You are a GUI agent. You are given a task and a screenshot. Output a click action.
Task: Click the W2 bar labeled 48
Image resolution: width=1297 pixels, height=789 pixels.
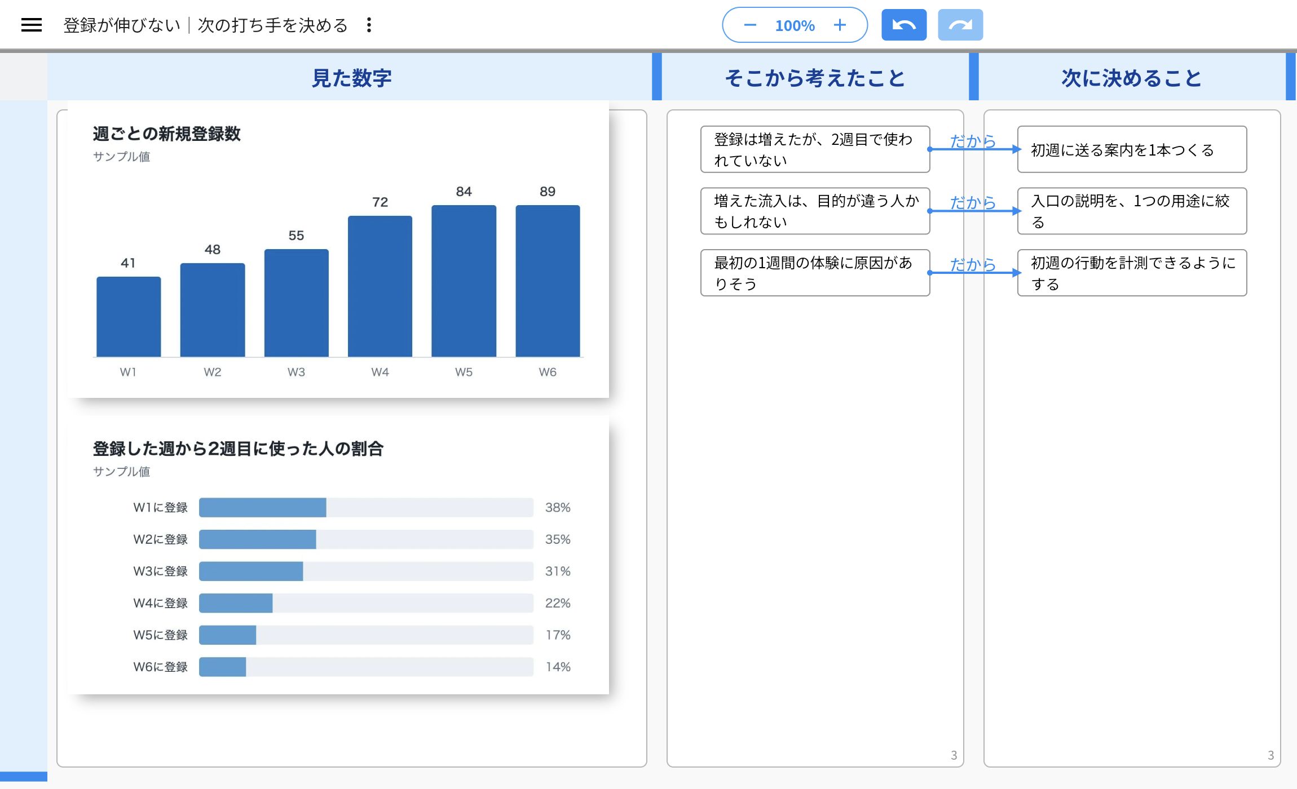[213, 310]
